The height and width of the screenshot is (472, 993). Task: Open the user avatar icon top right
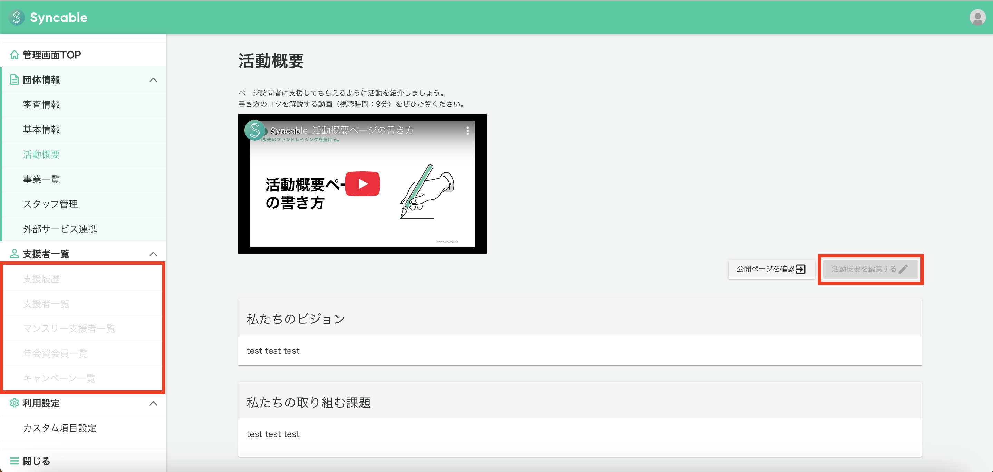(978, 17)
